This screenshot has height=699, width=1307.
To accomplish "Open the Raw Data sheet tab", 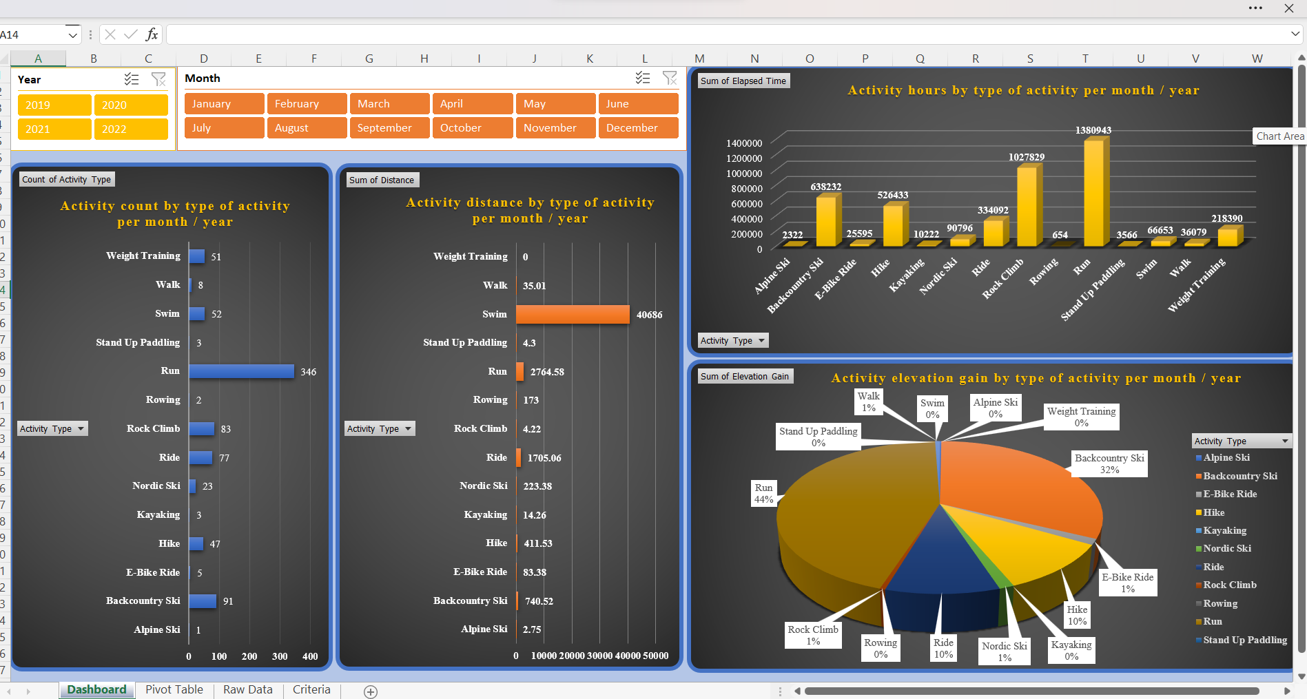I will [248, 690].
